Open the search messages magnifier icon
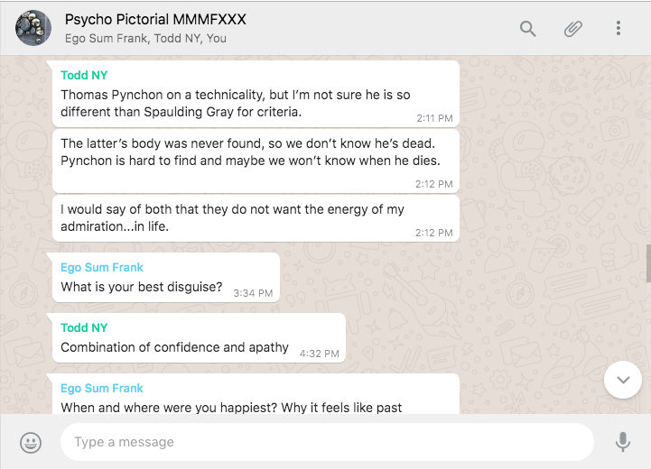Image resolution: width=651 pixels, height=469 pixels. (x=528, y=29)
